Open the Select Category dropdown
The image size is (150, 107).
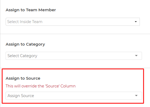74,56
